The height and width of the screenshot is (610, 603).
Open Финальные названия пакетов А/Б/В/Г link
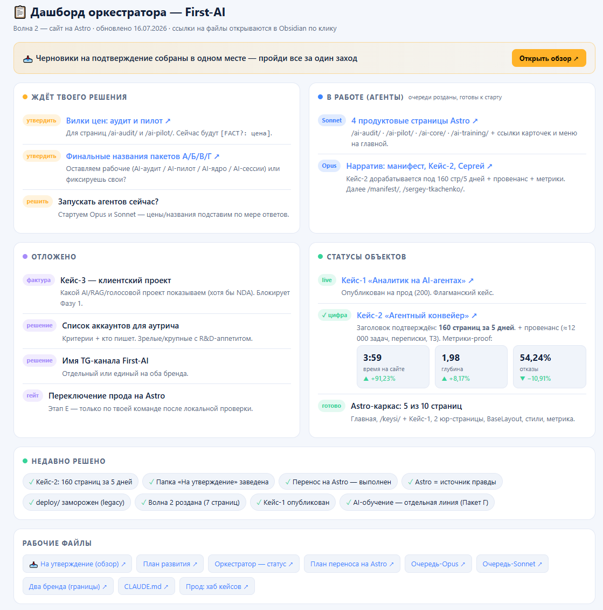[x=143, y=156]
